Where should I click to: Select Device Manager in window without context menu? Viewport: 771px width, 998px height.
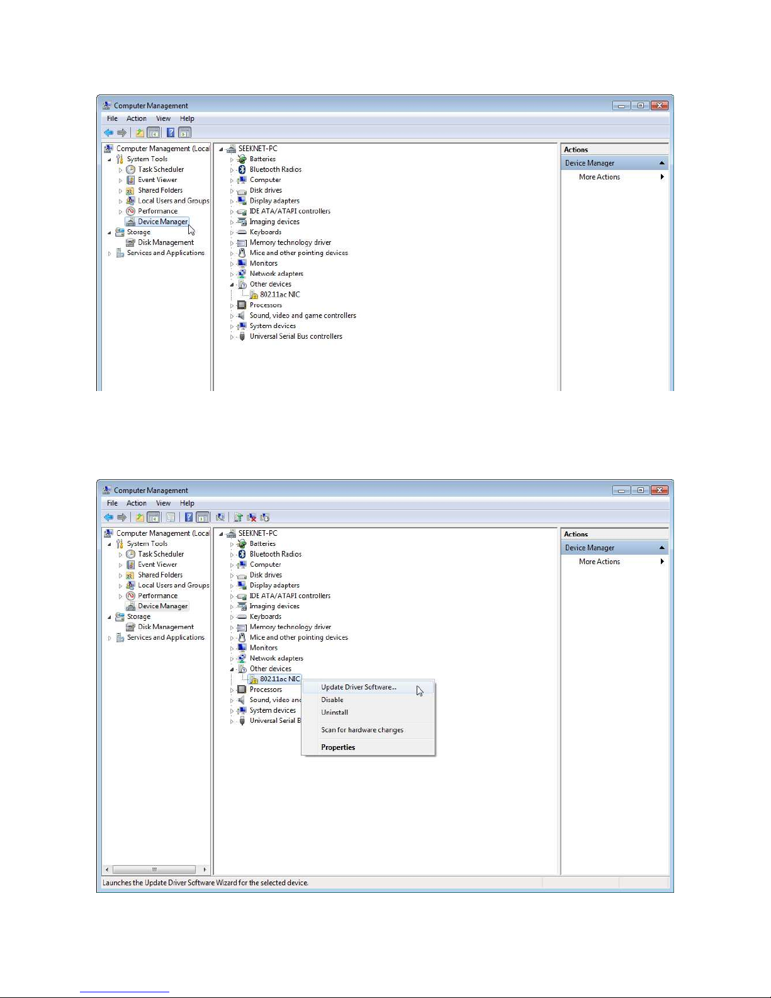click(x=162, y=222)
